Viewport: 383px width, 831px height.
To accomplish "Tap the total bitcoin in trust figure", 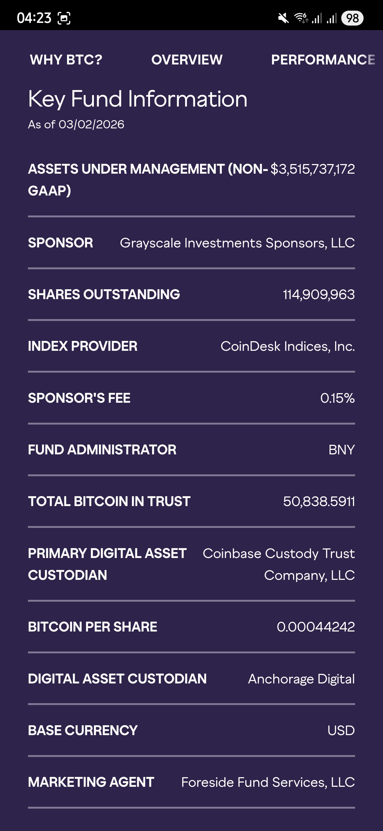I will pyautogui.click(x=319, y=501).
